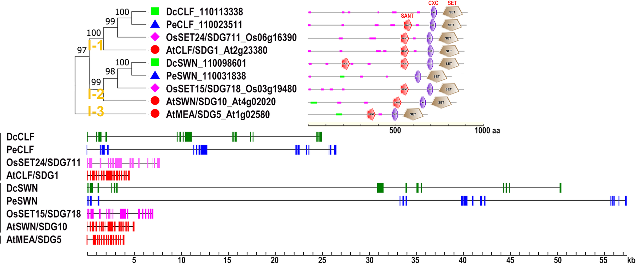Click the CXC domain in the PeSWN_110031838 row
Viewport: 636px width, 264px height.
coord(418,76)
